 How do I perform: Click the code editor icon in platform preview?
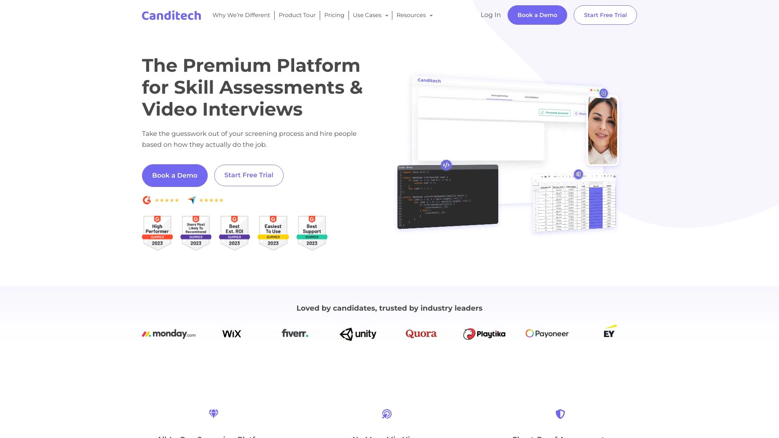446,165
